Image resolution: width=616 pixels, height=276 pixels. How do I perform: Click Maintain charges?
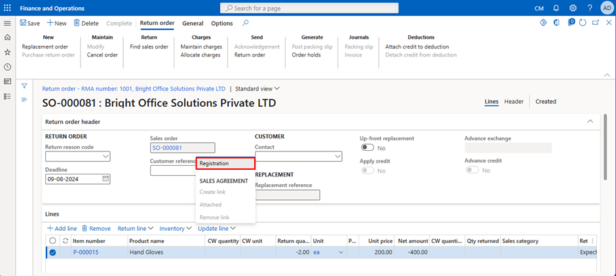coord(201,47)
